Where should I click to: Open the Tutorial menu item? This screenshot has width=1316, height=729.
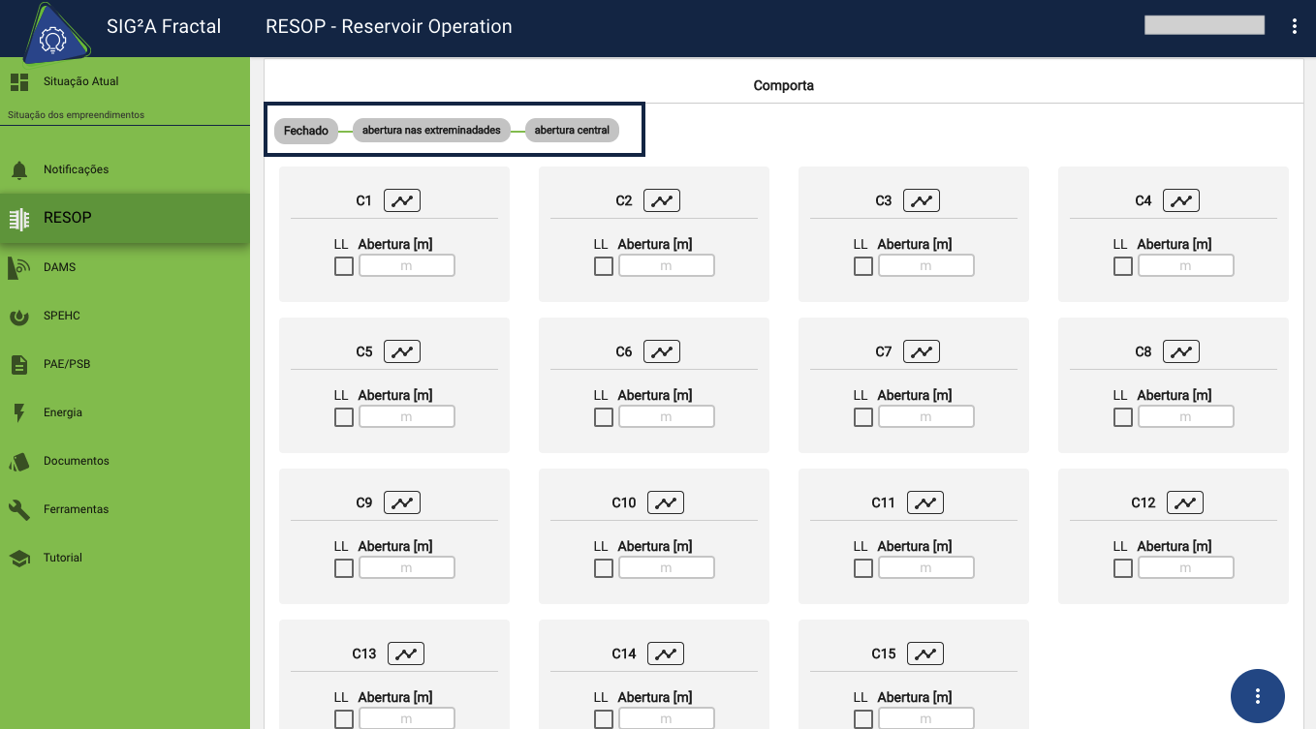[19, 558]
